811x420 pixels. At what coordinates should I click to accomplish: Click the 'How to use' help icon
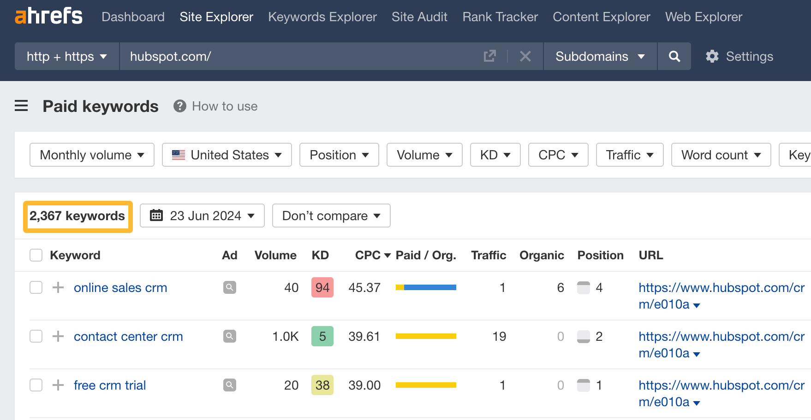[x=179, y=106]
